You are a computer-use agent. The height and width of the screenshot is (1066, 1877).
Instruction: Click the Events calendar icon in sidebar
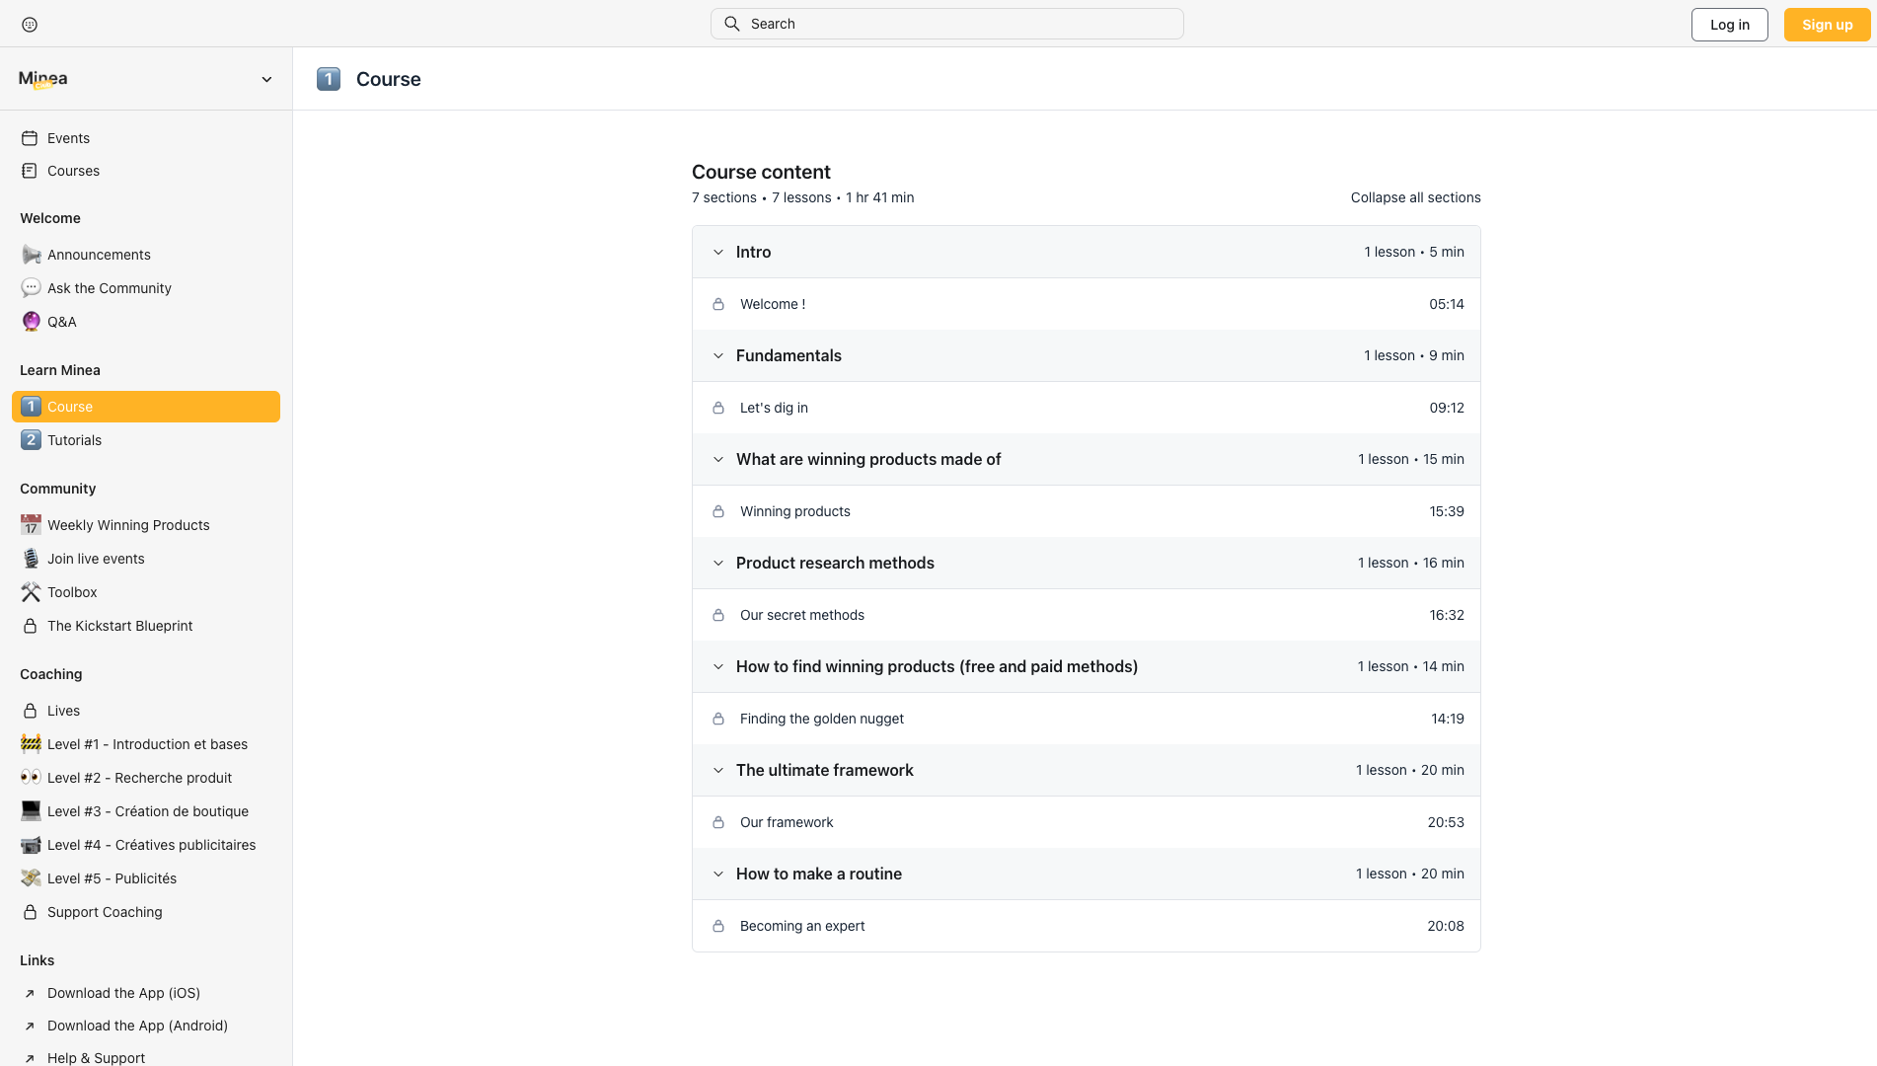[30, 138]
